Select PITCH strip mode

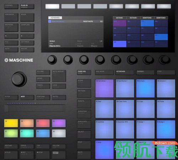[x=11, y=97]
